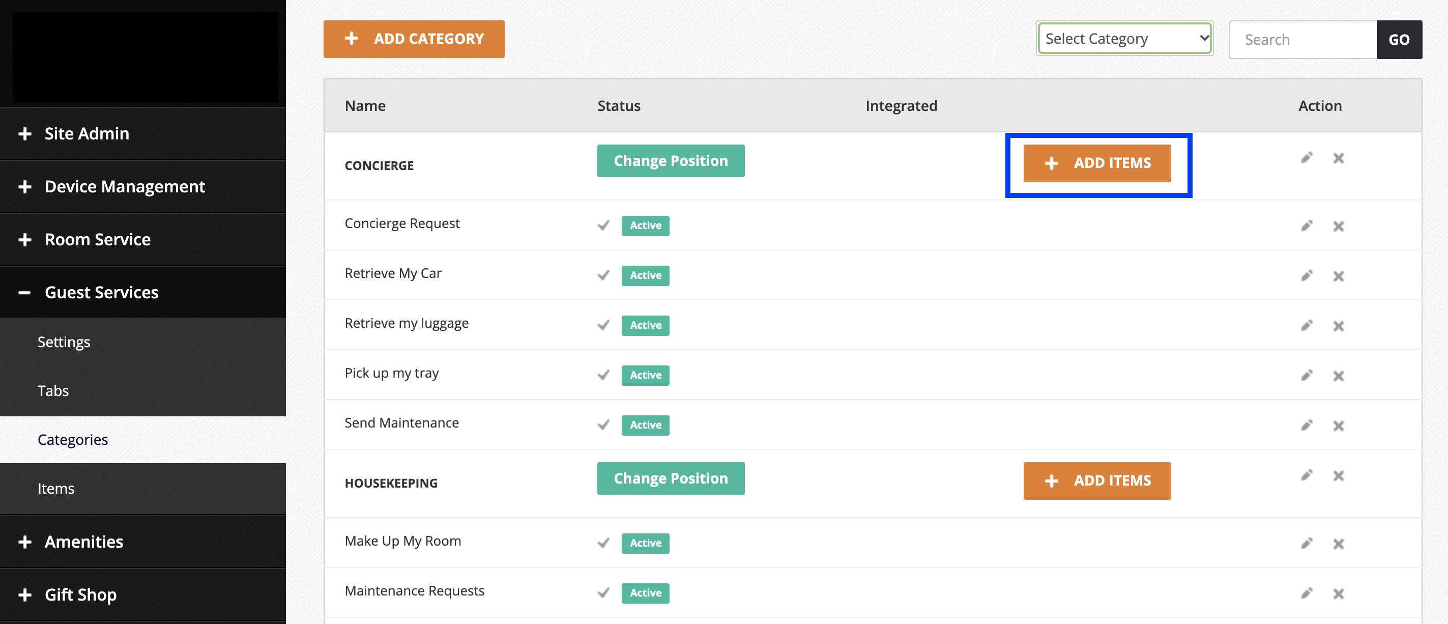Toggle Active status of Concierge Request
Viewport: 1448px width, 624px height.
tap(645, 225)
